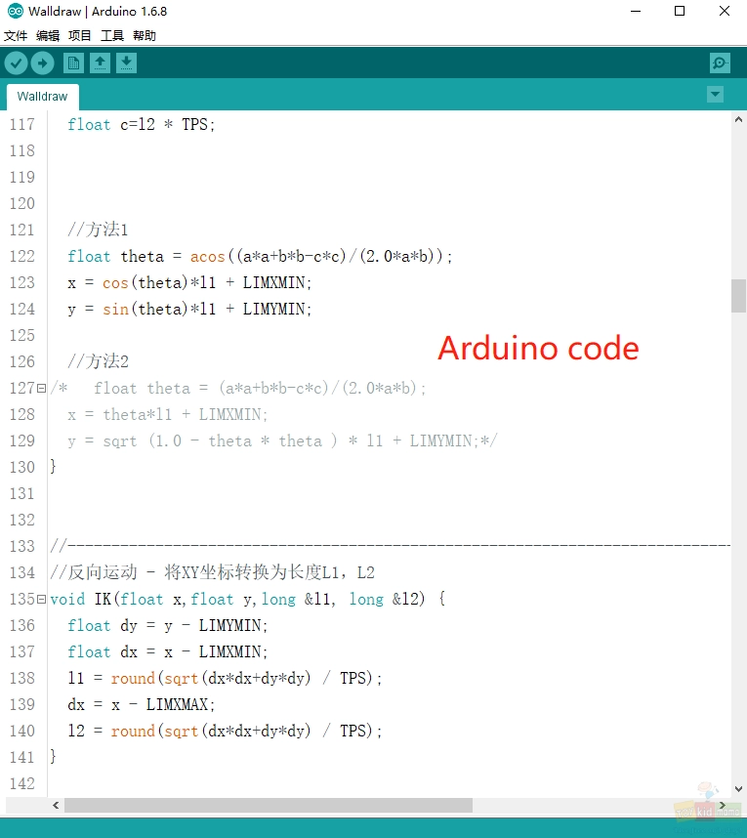
Task: Click the comment '//方法2'
Action: click(98, 361)
